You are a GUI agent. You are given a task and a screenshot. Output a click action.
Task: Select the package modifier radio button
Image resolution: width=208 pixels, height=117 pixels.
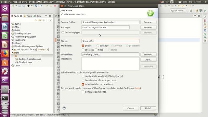pyautogui.click(x=98, y=45)
